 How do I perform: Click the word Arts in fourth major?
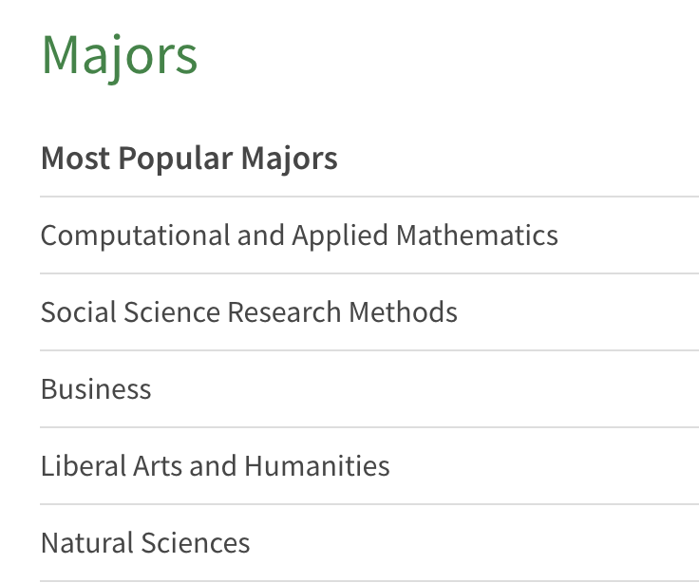(x=158, y=466)
